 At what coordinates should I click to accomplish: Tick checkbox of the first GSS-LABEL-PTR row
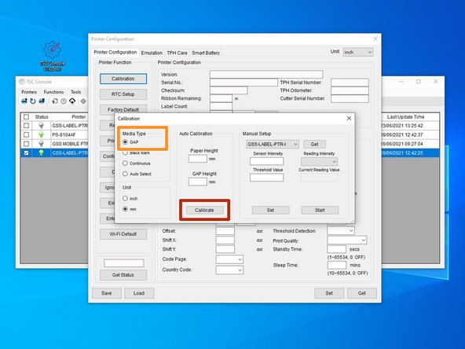(27, 126)
